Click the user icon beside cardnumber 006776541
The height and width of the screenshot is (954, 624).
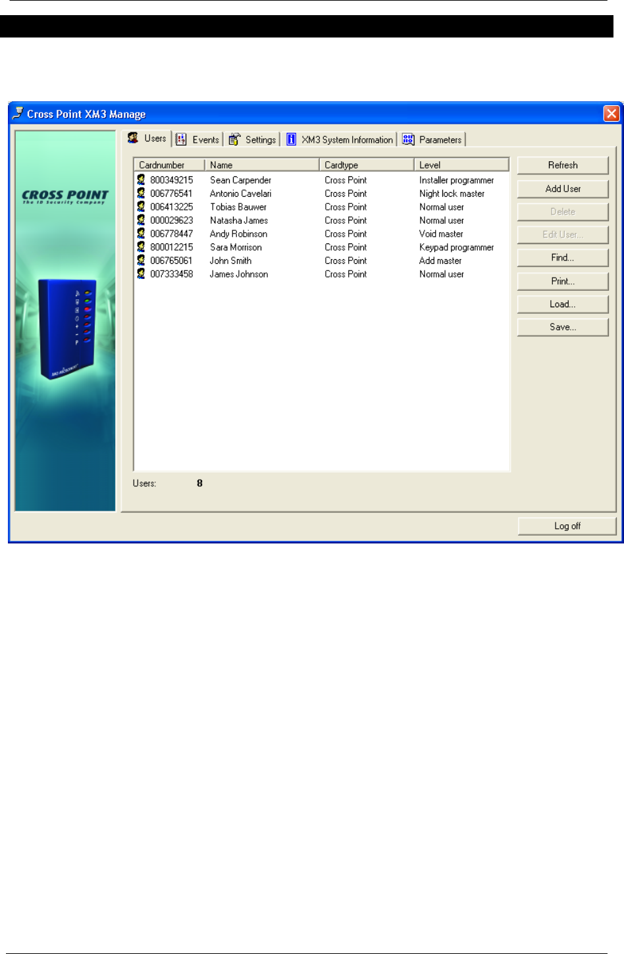[x=141, y=193]
